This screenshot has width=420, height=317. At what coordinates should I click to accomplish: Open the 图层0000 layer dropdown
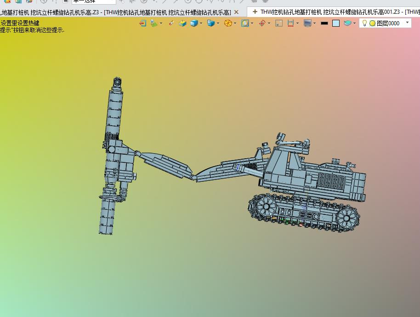[x=407, y=23]
